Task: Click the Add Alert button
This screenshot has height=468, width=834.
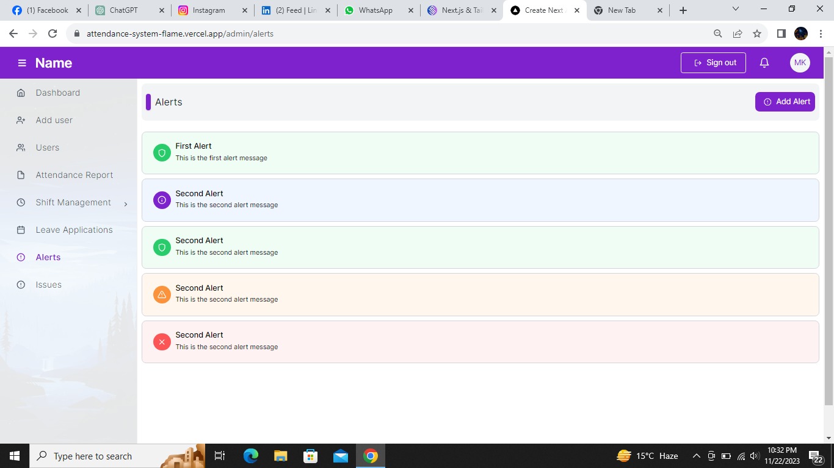Action: point(785,102)
